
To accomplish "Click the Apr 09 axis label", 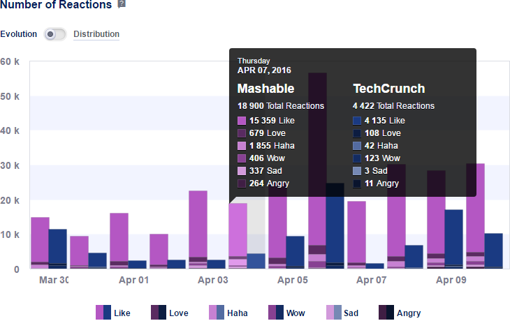I will pos(451,280).
